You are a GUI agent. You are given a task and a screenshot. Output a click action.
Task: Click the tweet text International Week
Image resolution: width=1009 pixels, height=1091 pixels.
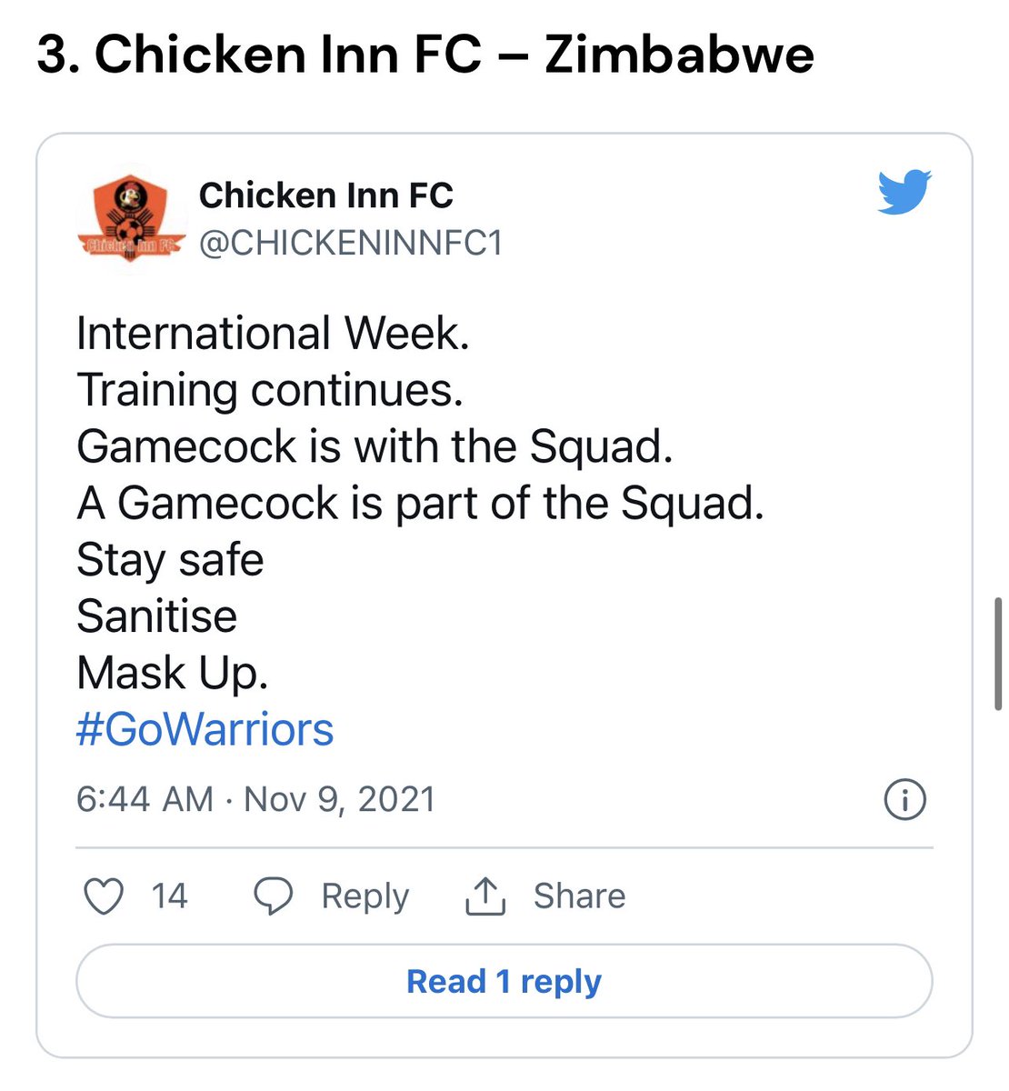273,333
